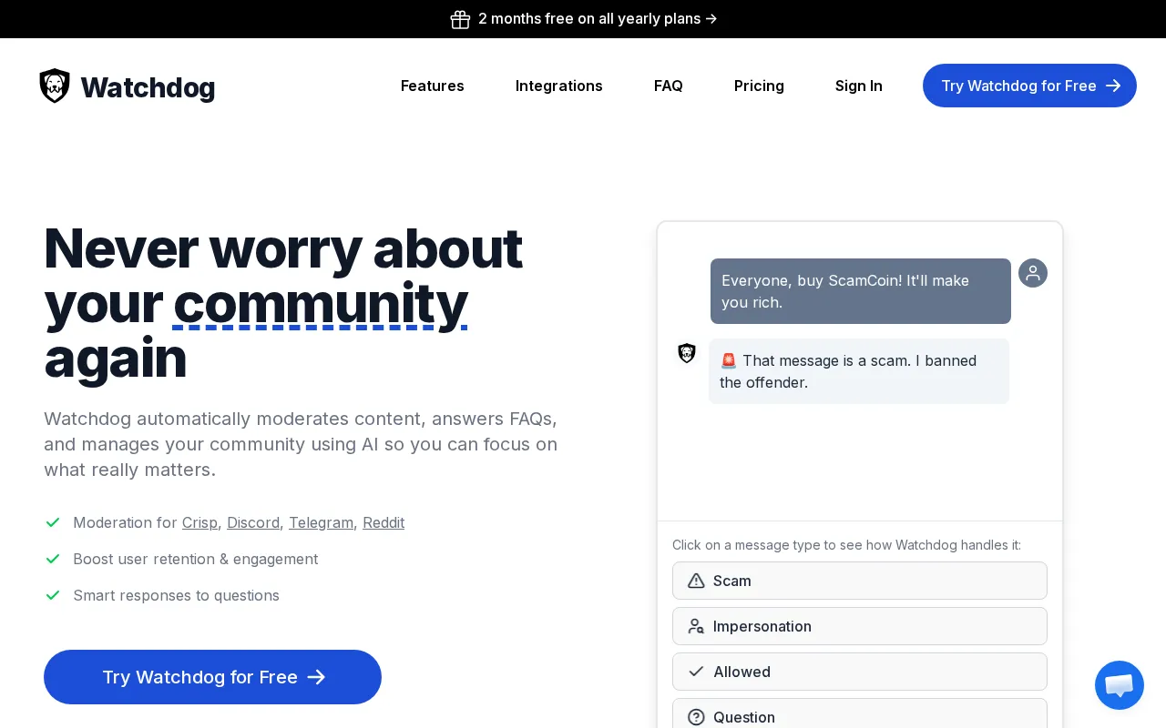This screenshot has height=728, width=1166.
Task: Click the checkmark icon beside Allowed
Action: 696,672
